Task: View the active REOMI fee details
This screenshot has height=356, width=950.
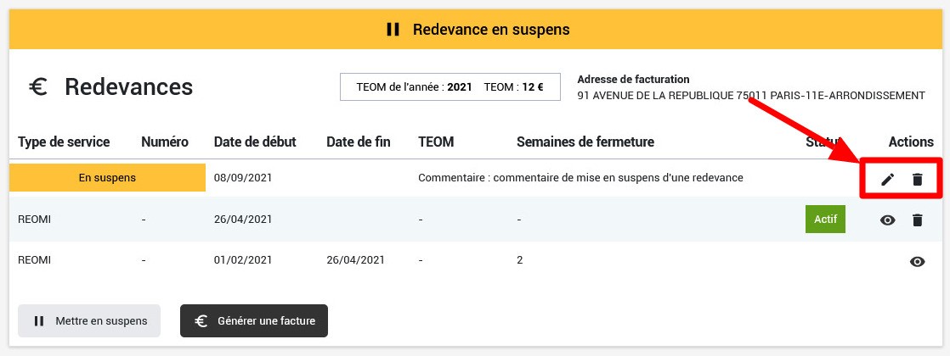Action: click(x=888, y=220)
